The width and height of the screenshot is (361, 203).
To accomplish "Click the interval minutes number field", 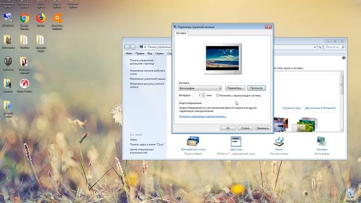I will tap(197, 95).
